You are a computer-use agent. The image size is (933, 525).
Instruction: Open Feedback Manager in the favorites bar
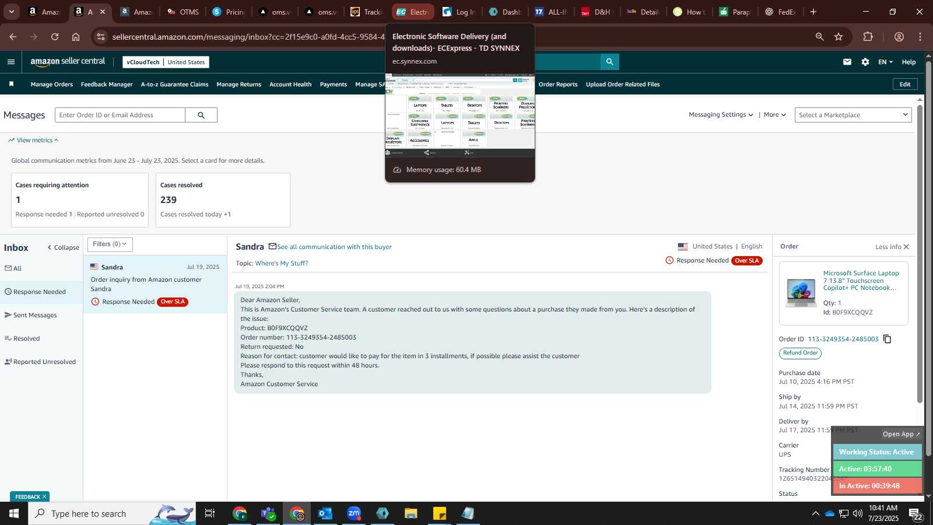tap(107, 84)
